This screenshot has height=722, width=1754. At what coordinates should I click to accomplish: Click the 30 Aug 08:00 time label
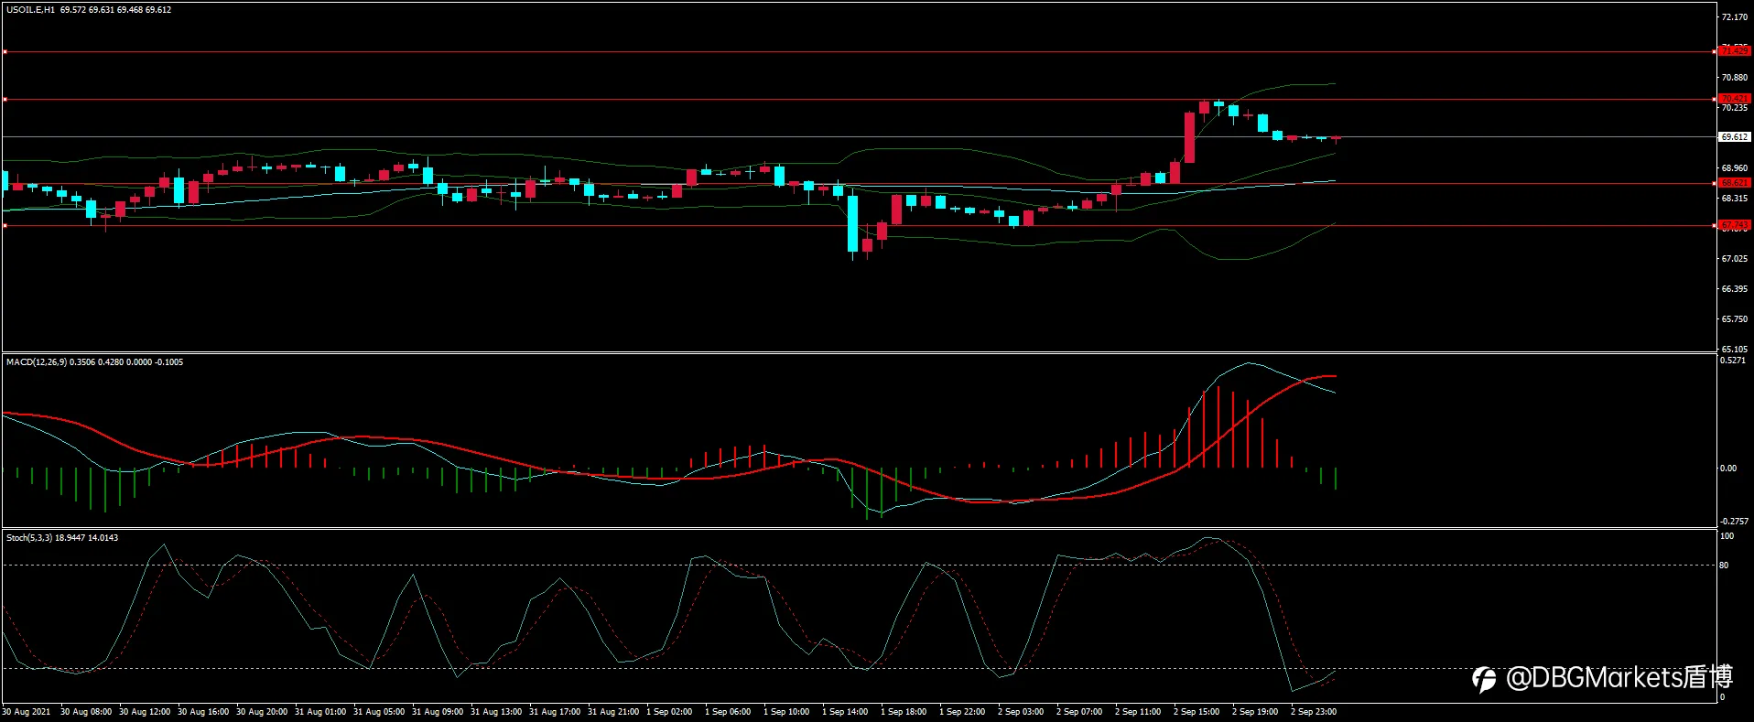pos(86,712)
